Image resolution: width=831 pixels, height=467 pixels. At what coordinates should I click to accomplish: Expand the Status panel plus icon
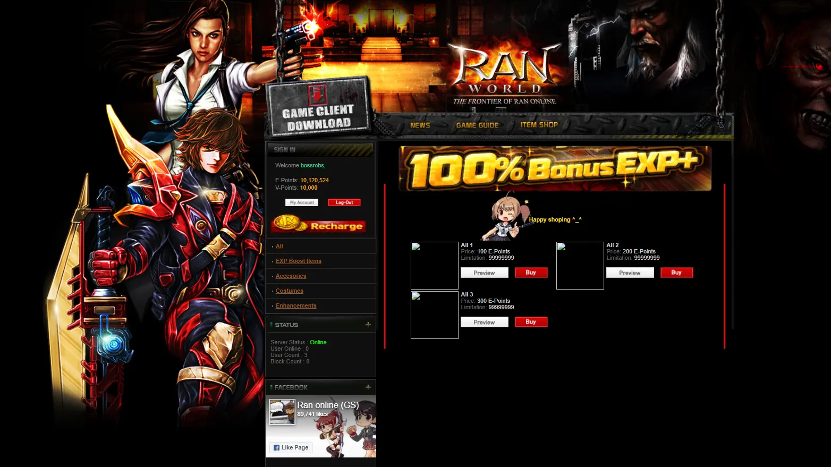(368, 324)
